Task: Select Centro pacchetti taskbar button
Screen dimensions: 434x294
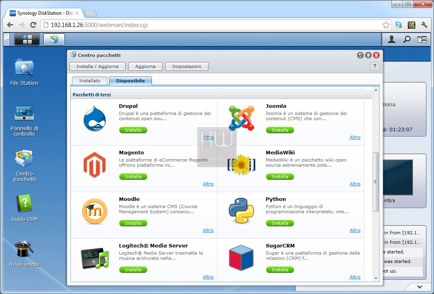Action: (x=54, y=39)
